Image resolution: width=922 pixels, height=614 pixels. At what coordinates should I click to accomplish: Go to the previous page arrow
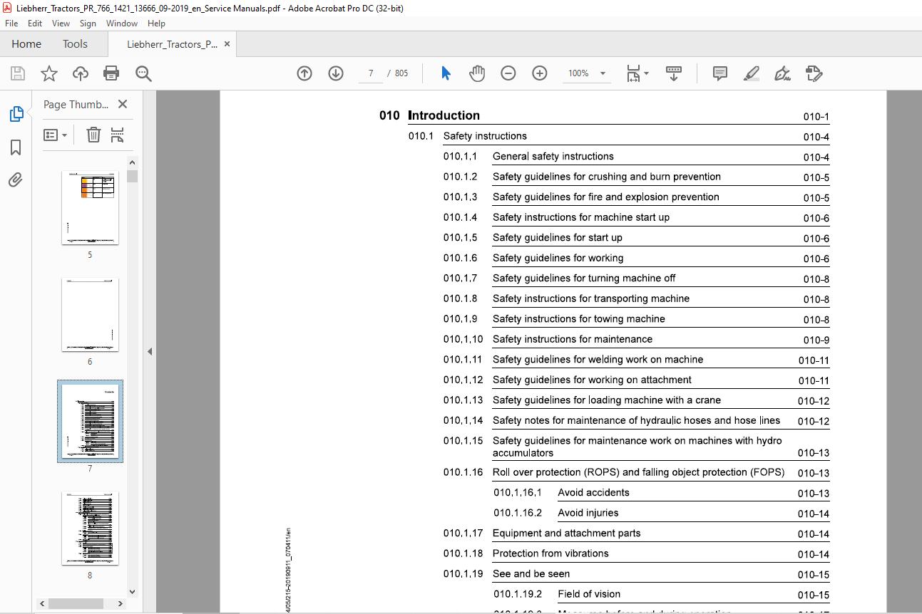tap(304, 73)
